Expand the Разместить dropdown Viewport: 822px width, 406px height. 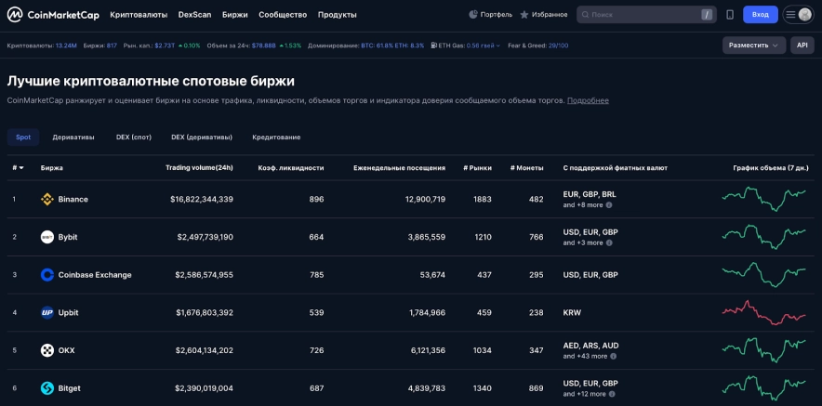point(753,45)
